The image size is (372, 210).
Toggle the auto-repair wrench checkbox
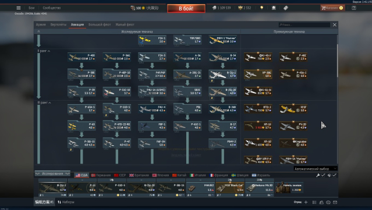click(323, 175)
